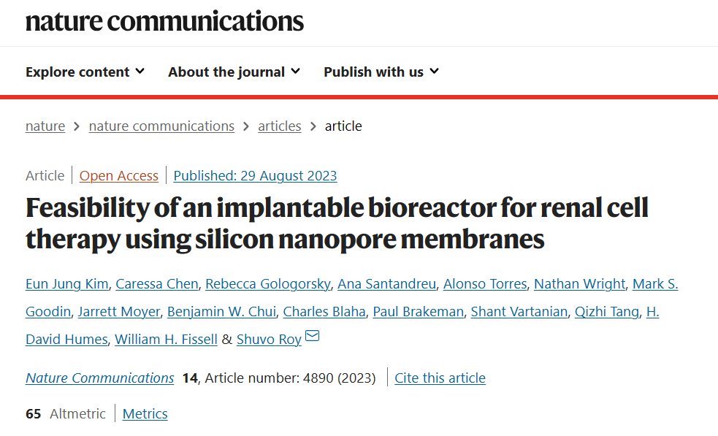
Task: Open the Published: 29 August 2023 link
Action: click(x=255, y=176)
